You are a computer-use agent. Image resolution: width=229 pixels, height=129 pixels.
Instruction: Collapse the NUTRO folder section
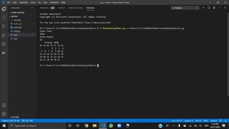tap(14, 16)
